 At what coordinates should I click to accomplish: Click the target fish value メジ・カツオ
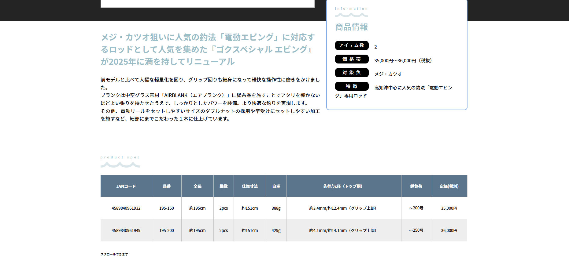pos(388,74)
